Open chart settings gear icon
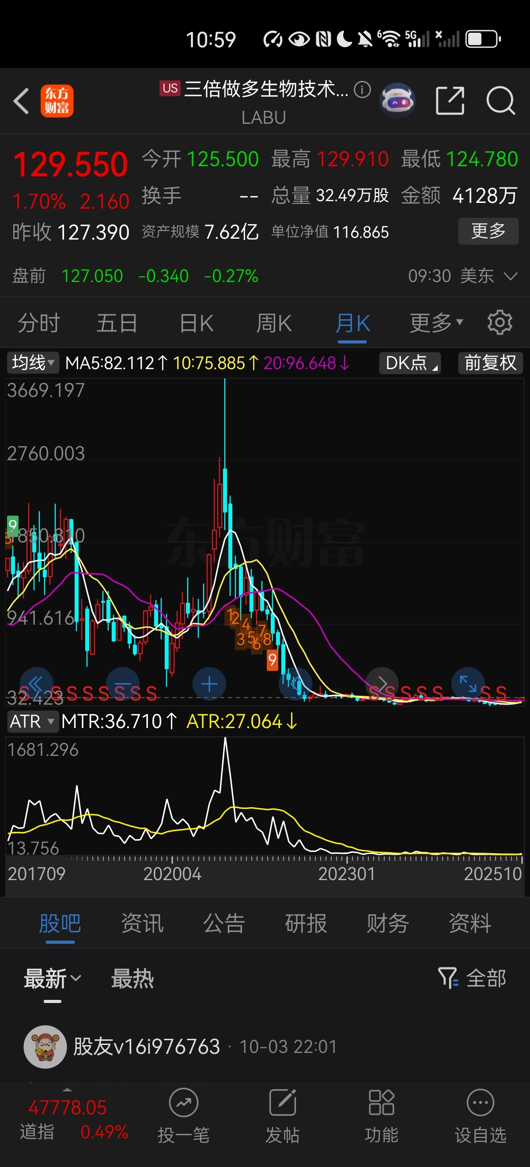Image resolution: width=530 pixels, height=1167 pixels. [x=500, y=323]
